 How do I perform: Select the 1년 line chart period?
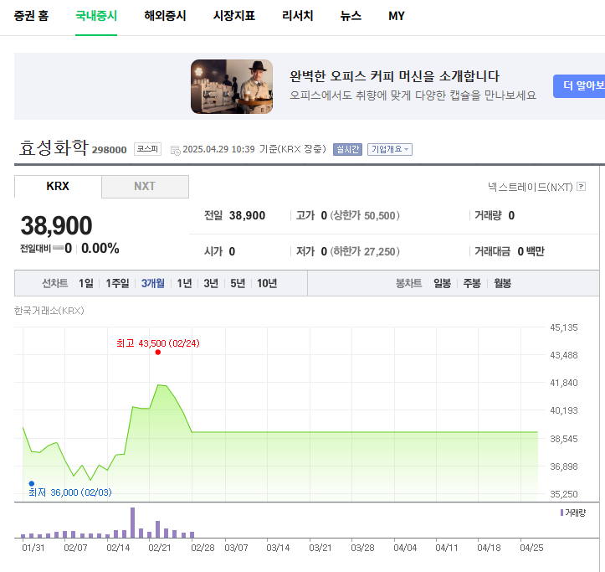pos(184,284)
